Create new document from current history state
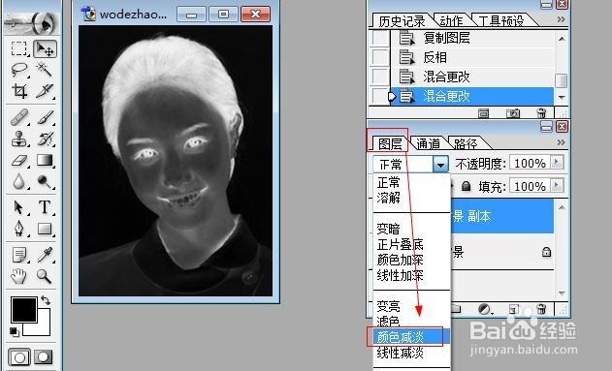The width and height of the screenshot is (612, 371). (x=483, y=113)
